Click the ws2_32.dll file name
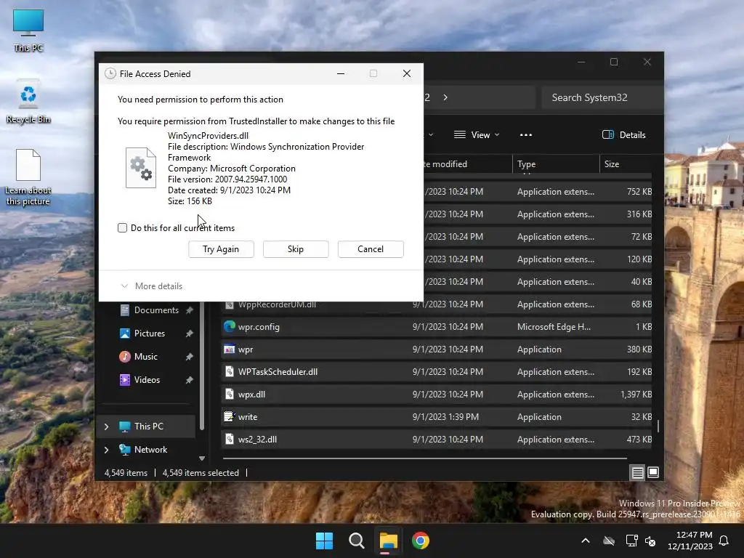Viewport: 744px width, 558px height. [x=257, y=440]
